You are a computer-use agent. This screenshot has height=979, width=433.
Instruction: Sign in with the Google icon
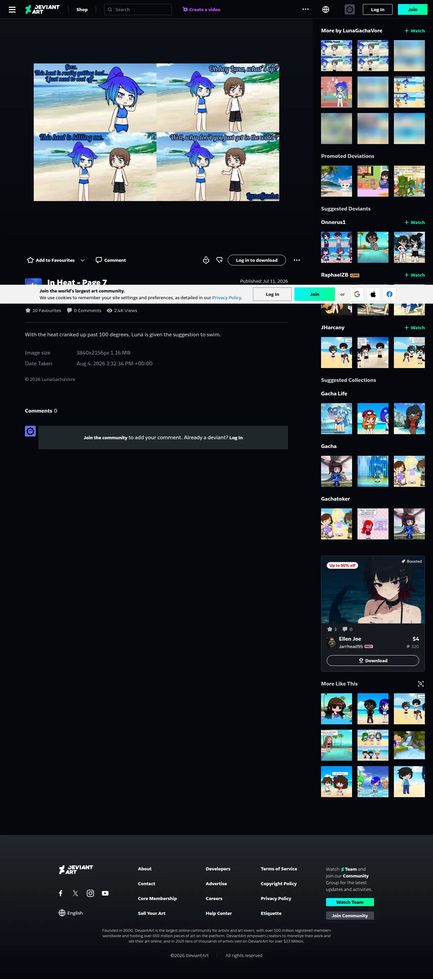click(x=357, y=294)
